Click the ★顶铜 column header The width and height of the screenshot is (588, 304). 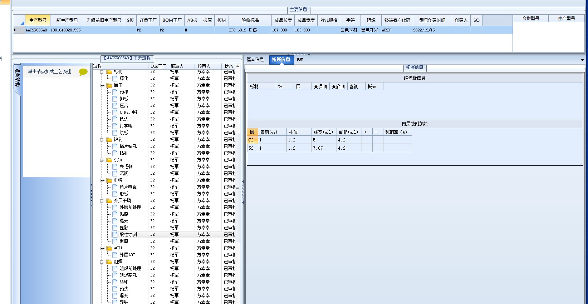[x=320, y=86]
